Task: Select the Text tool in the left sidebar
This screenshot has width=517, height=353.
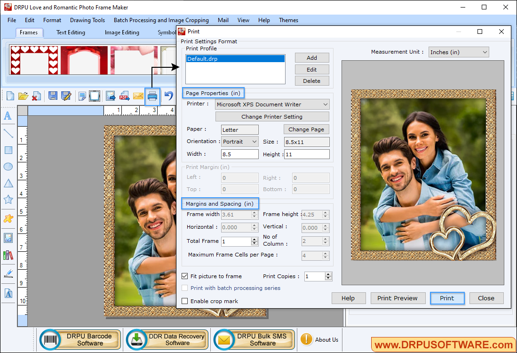Action: 8,115
